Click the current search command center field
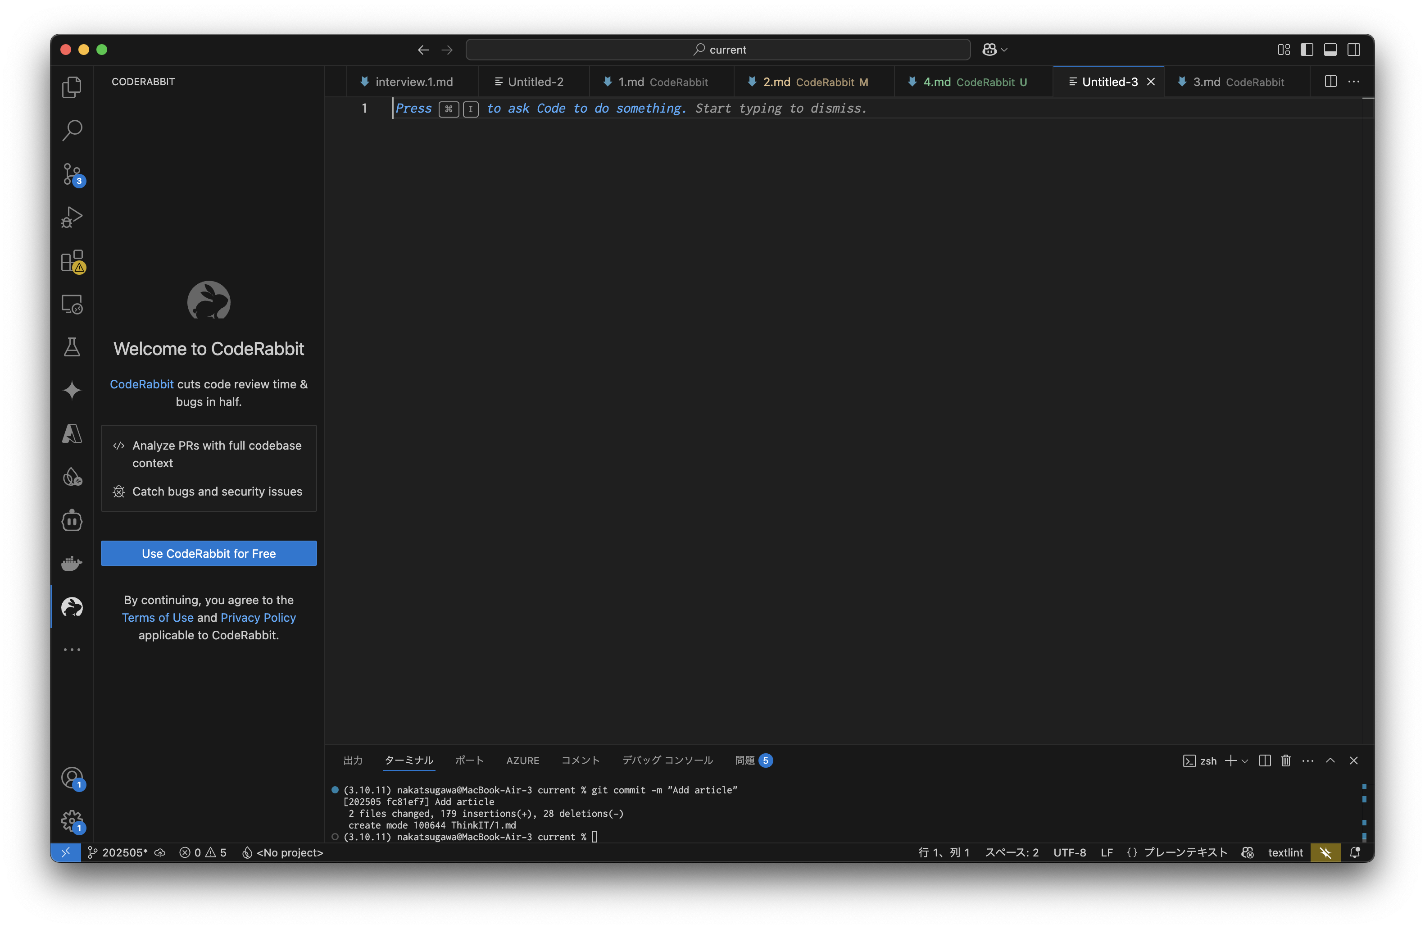The width and height of the screenshot is (1425, 929). 718,50
